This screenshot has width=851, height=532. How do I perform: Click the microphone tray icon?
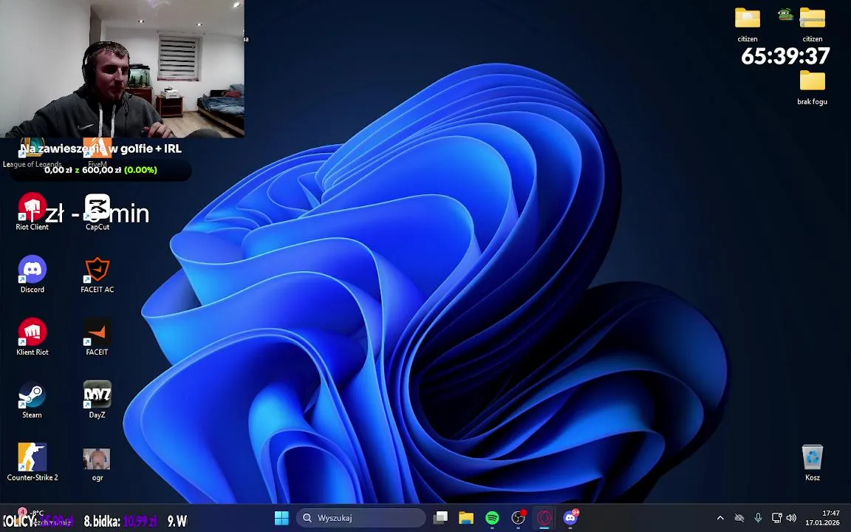tap(758, 518)
